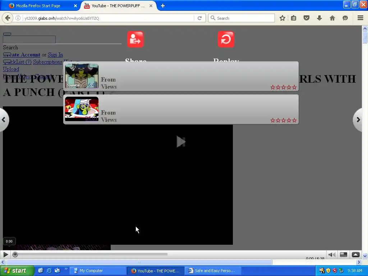
Task: Click the horizontal scrollbar right arrow
Action: [x=359, y=262]
